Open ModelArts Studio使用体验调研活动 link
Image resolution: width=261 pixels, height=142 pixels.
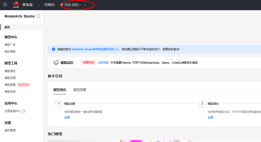point(93,49)
